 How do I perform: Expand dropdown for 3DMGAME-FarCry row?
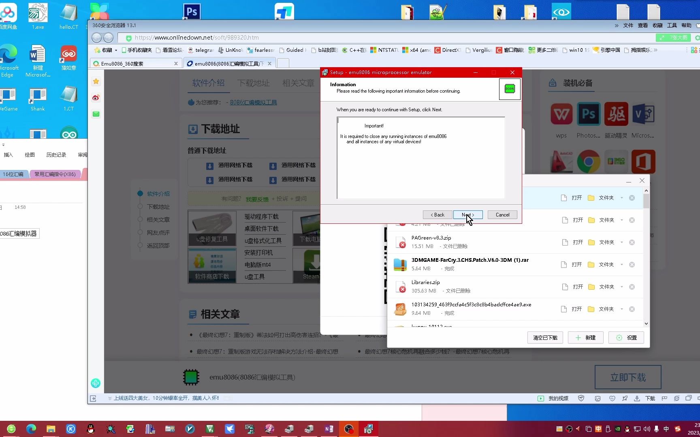(x=622, y=265)
